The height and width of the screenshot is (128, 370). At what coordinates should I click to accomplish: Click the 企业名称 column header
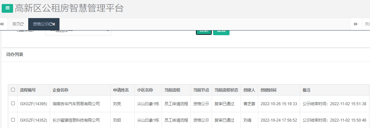tap(60, 90)
